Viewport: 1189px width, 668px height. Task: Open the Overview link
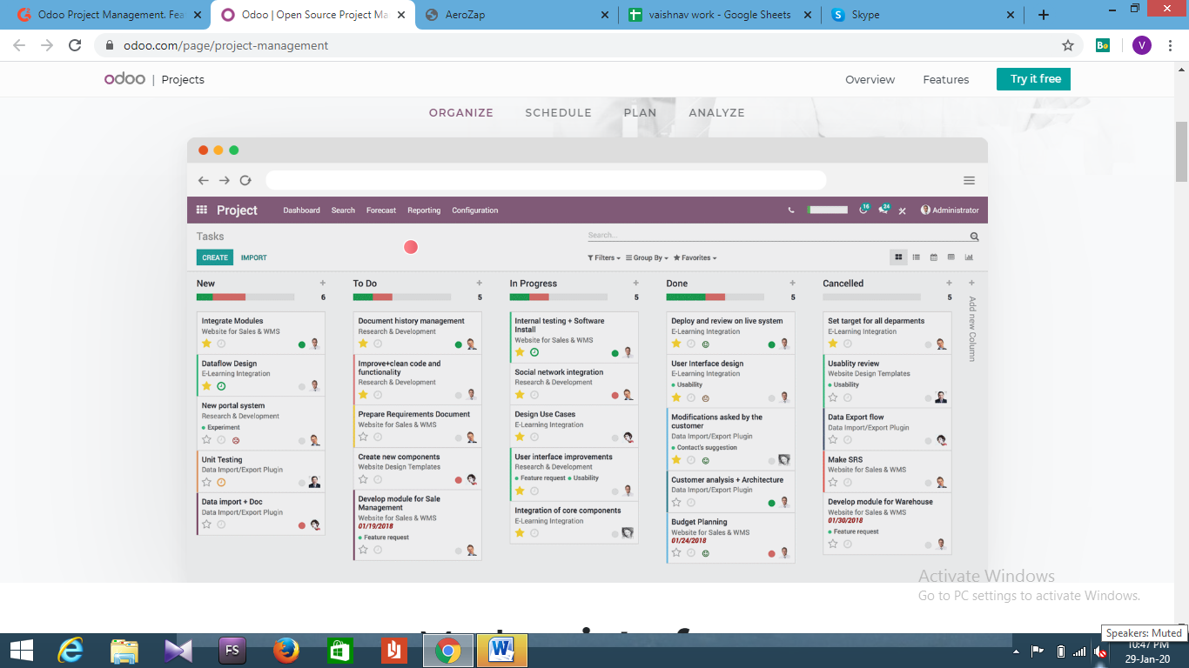click(x=870, y=79)
